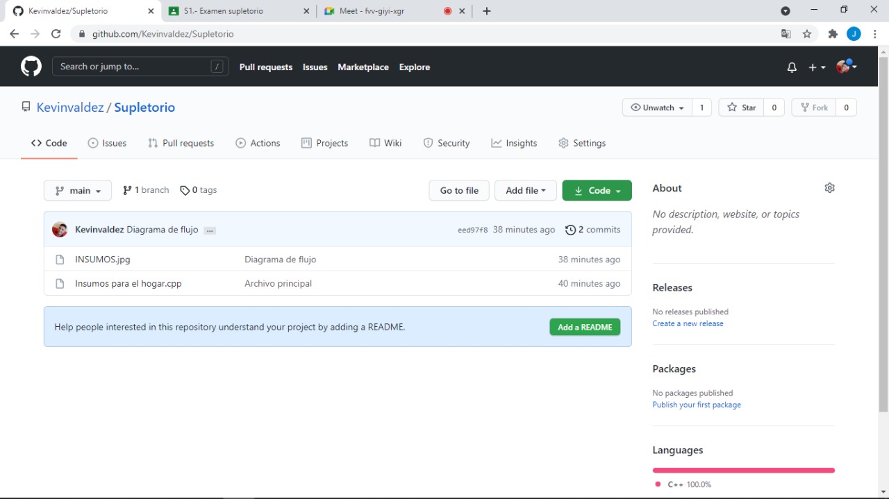Click Go to file button

coord(459,190)
